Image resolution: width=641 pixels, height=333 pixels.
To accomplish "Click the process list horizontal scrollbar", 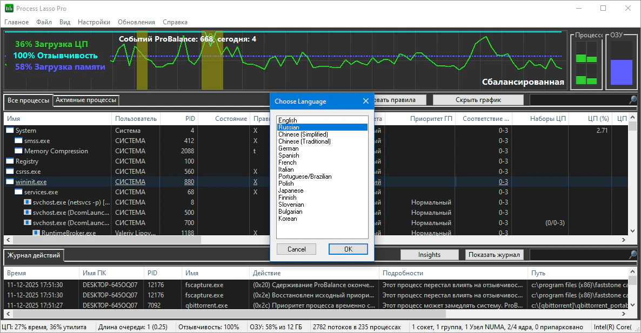I will (103, 240).
